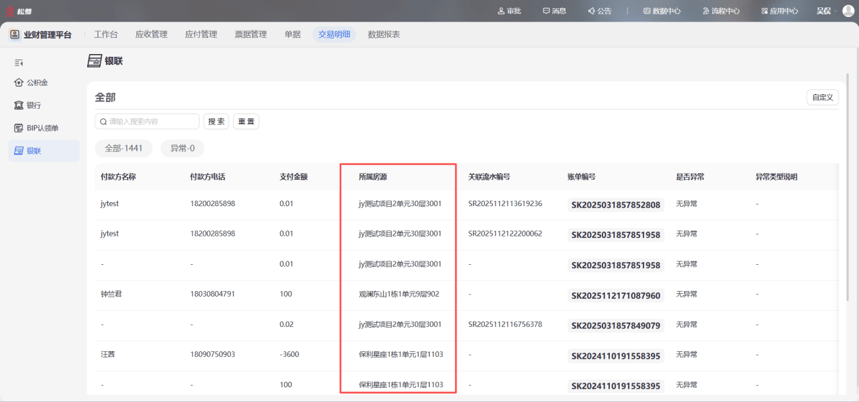Click the 重置 button
This screenshot has height=402, width=859.
tap(246, 122)
